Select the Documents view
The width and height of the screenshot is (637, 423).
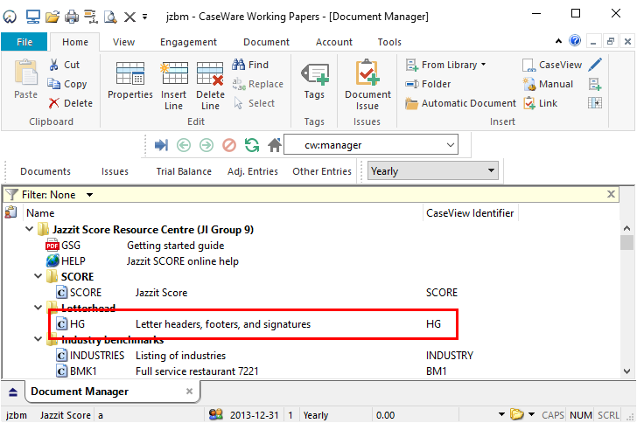click(45, 171)
